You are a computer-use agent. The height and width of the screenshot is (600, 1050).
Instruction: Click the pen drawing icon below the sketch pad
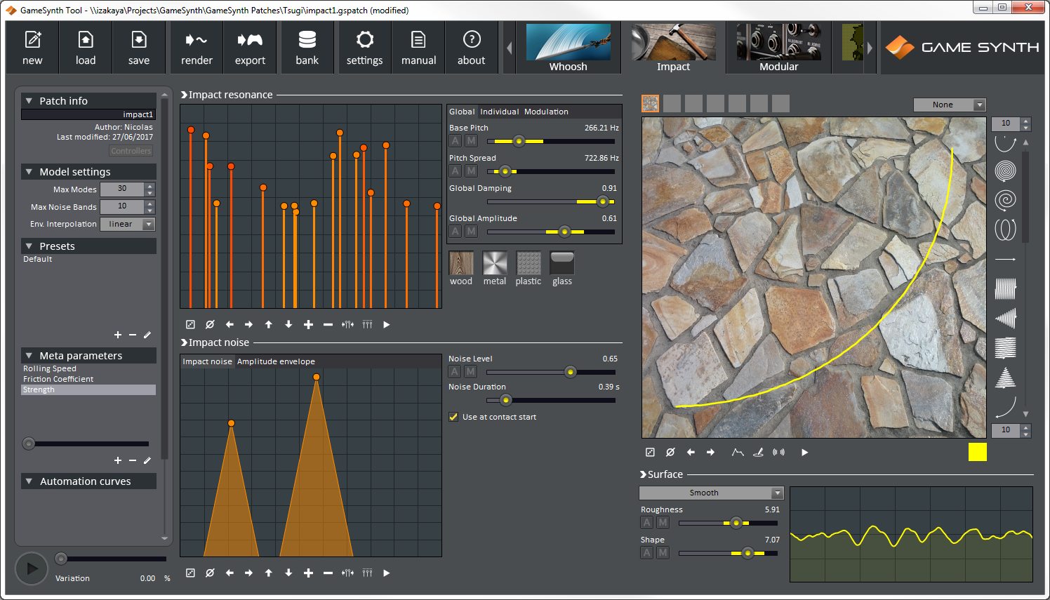[x=758, y=452]
